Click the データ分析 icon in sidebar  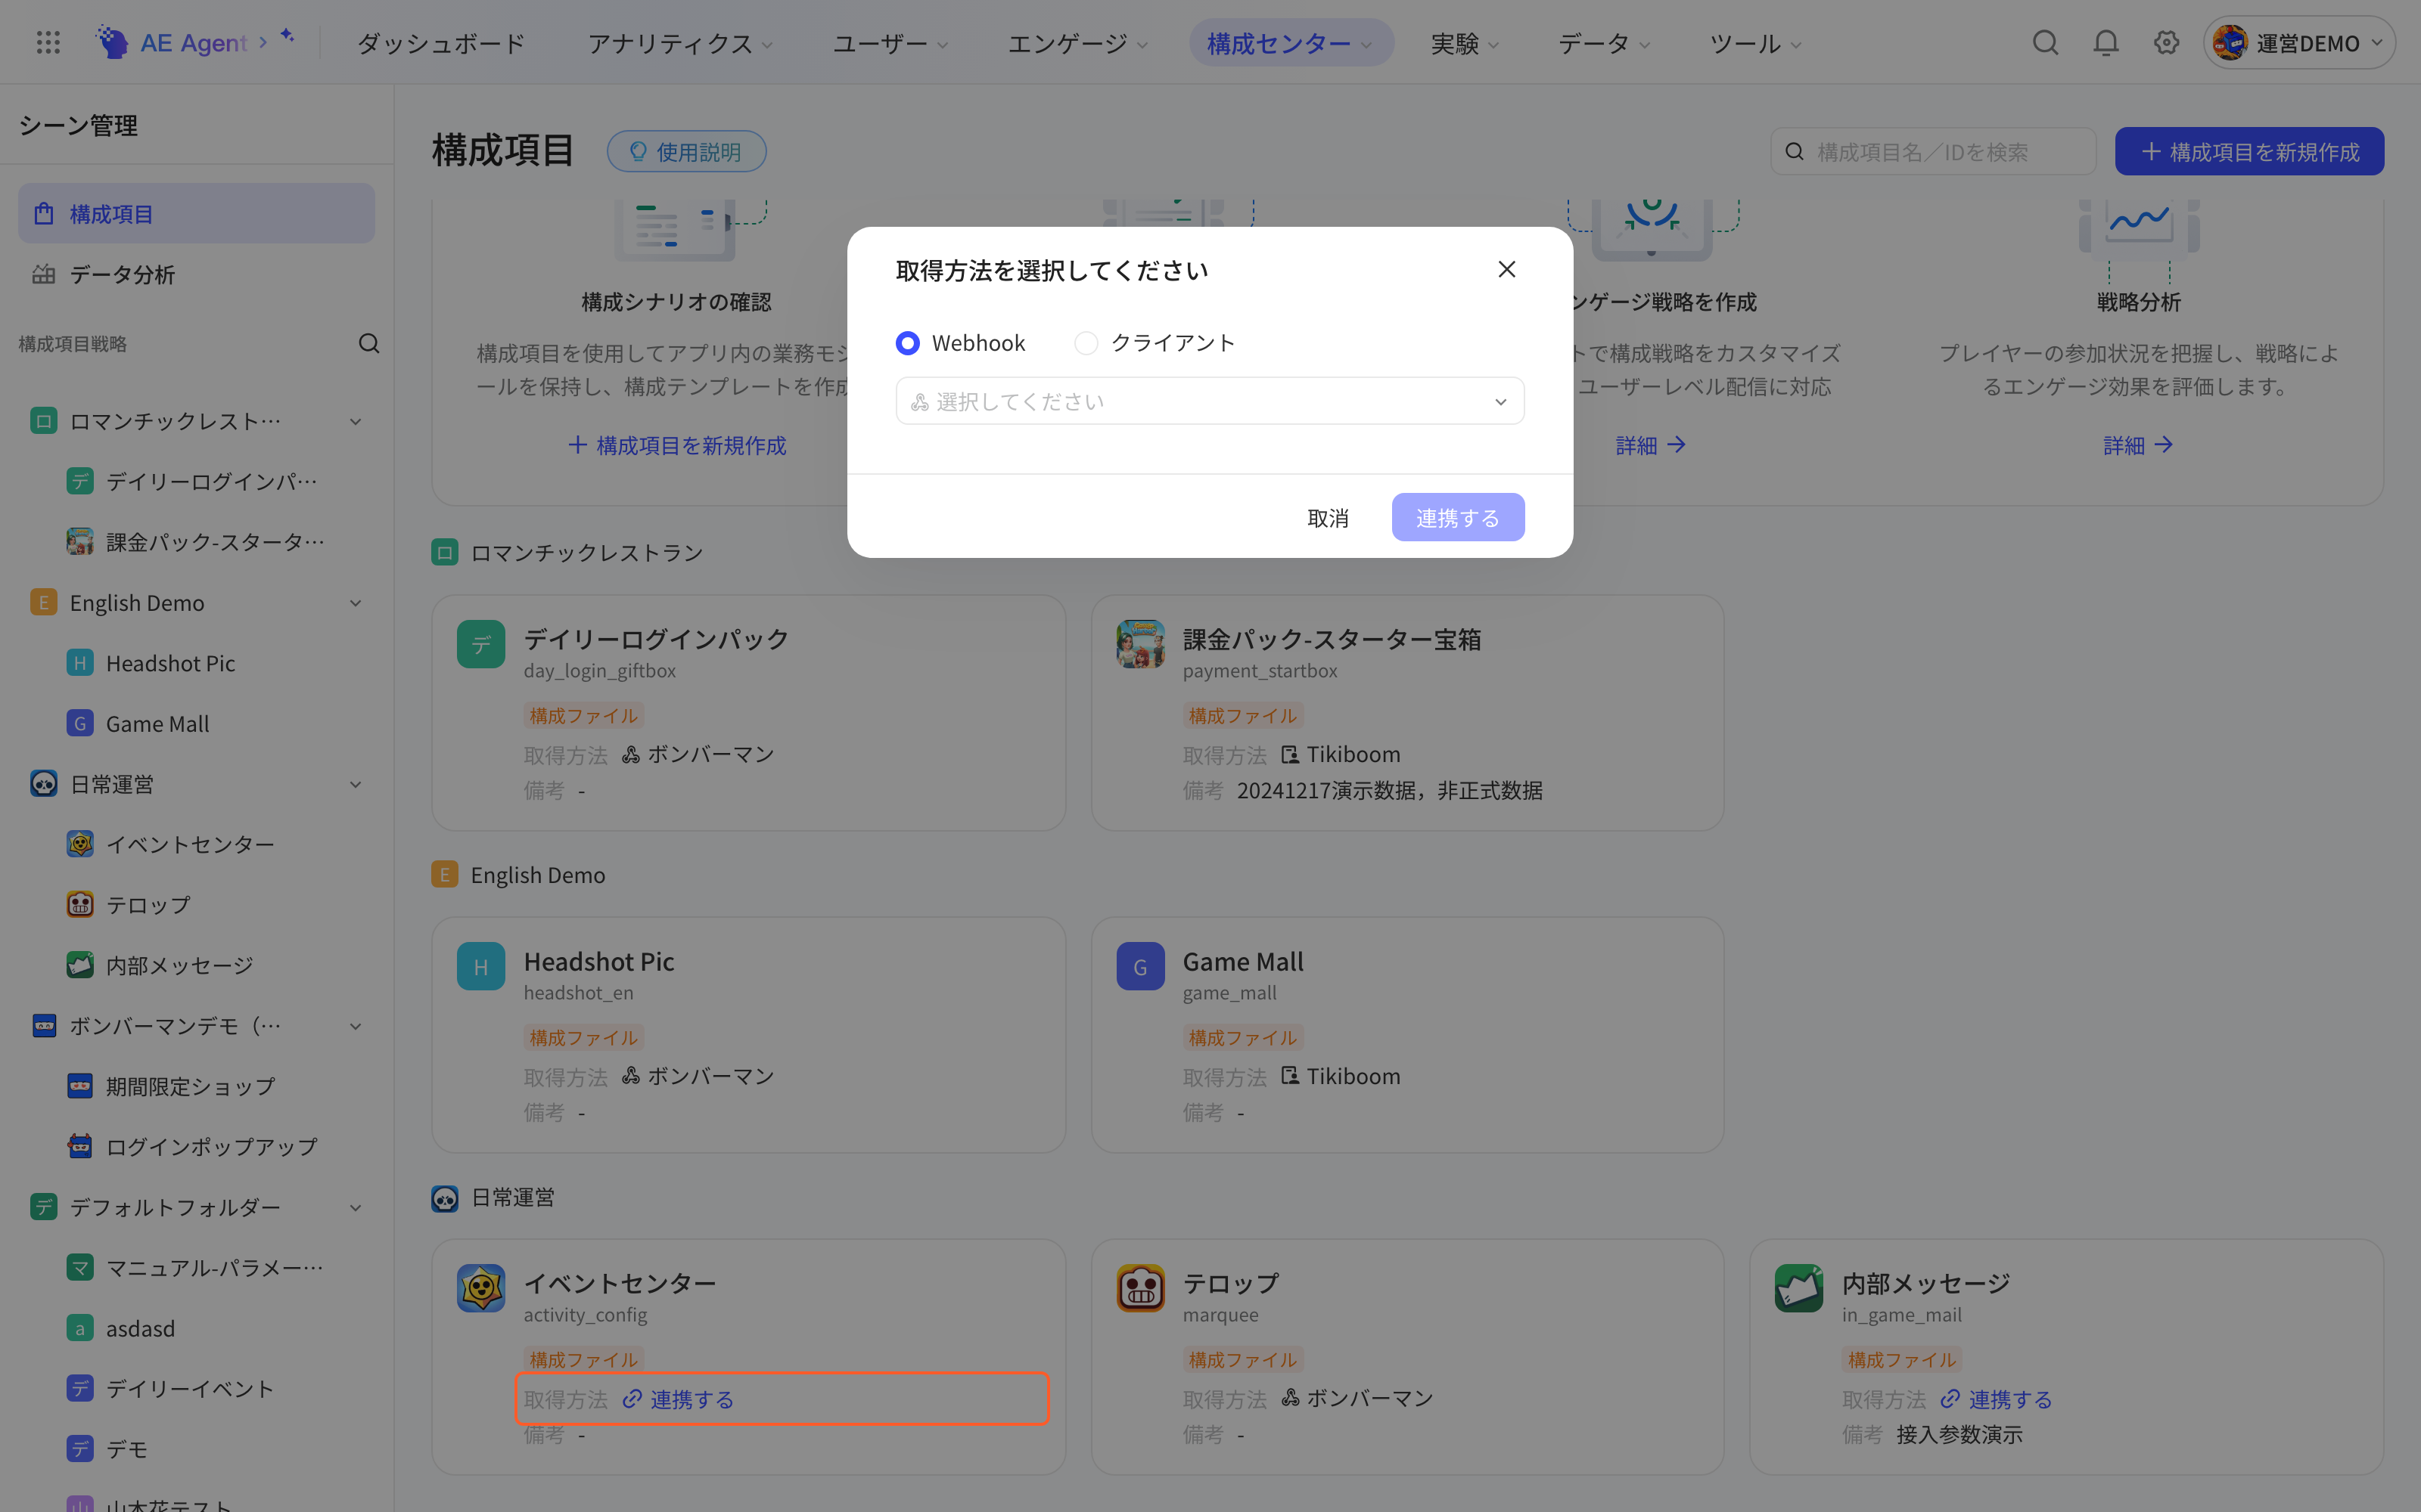pos(44,274)
